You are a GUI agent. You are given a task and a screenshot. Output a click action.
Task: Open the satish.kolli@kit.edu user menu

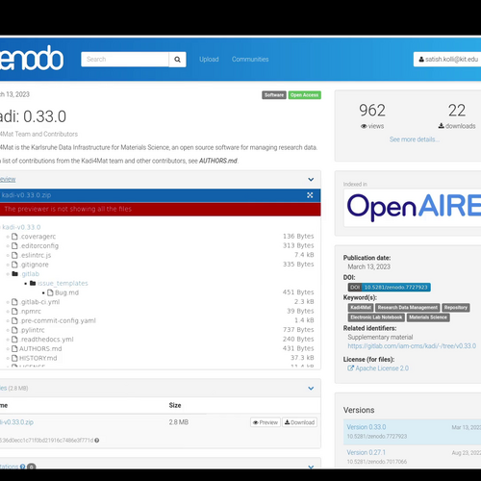tap(447, 60)
